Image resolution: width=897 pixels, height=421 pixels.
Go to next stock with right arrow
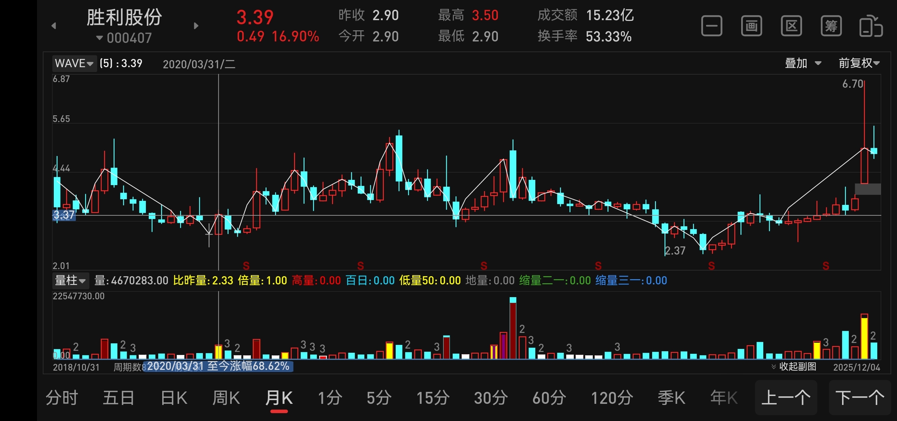196,26
